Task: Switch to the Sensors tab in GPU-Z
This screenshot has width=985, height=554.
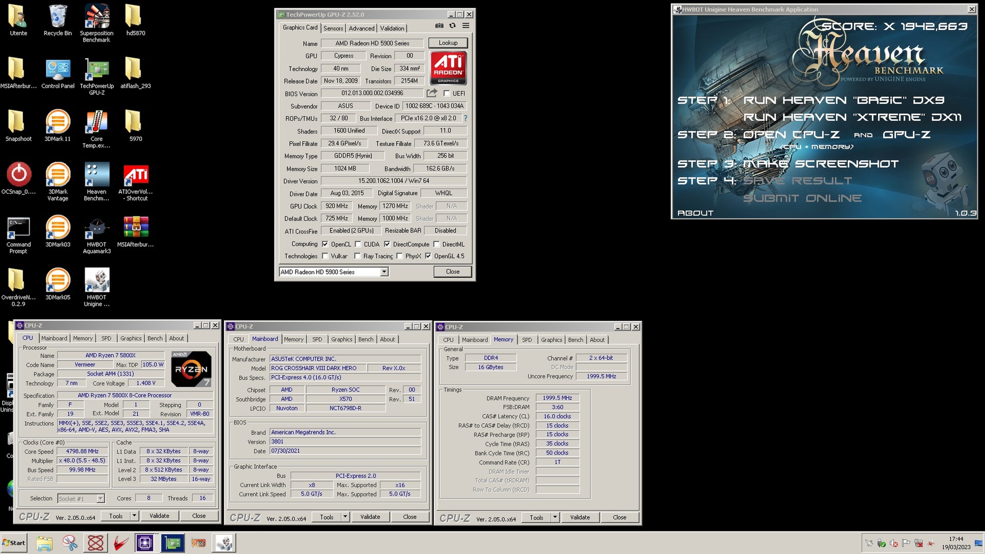Action: point(333,28)
